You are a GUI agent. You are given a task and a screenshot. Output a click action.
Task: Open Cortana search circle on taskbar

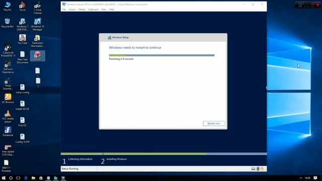(11, 178)
